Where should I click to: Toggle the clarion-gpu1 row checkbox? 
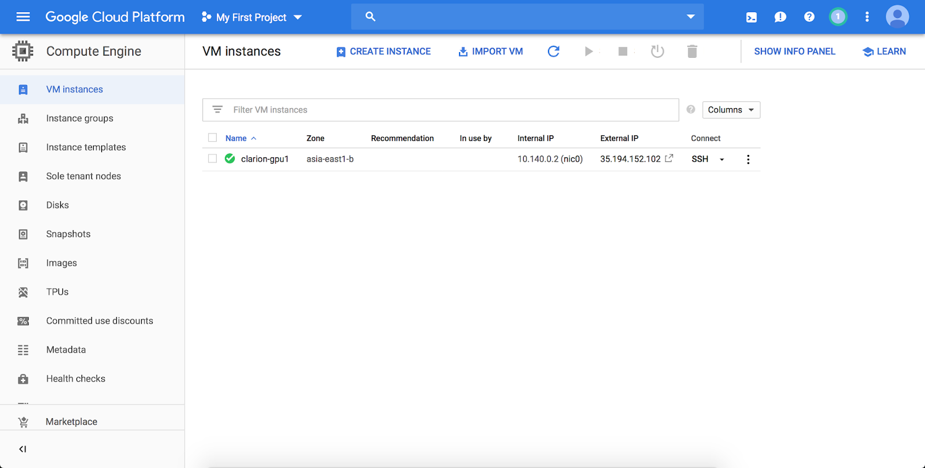click(212, 159)
